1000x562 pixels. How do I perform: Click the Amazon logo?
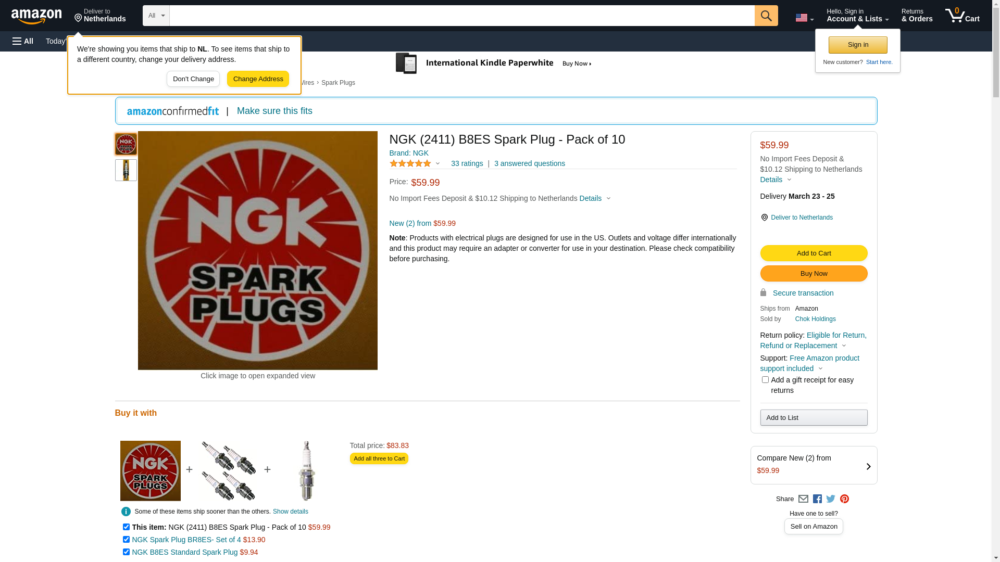coord(36,16)
